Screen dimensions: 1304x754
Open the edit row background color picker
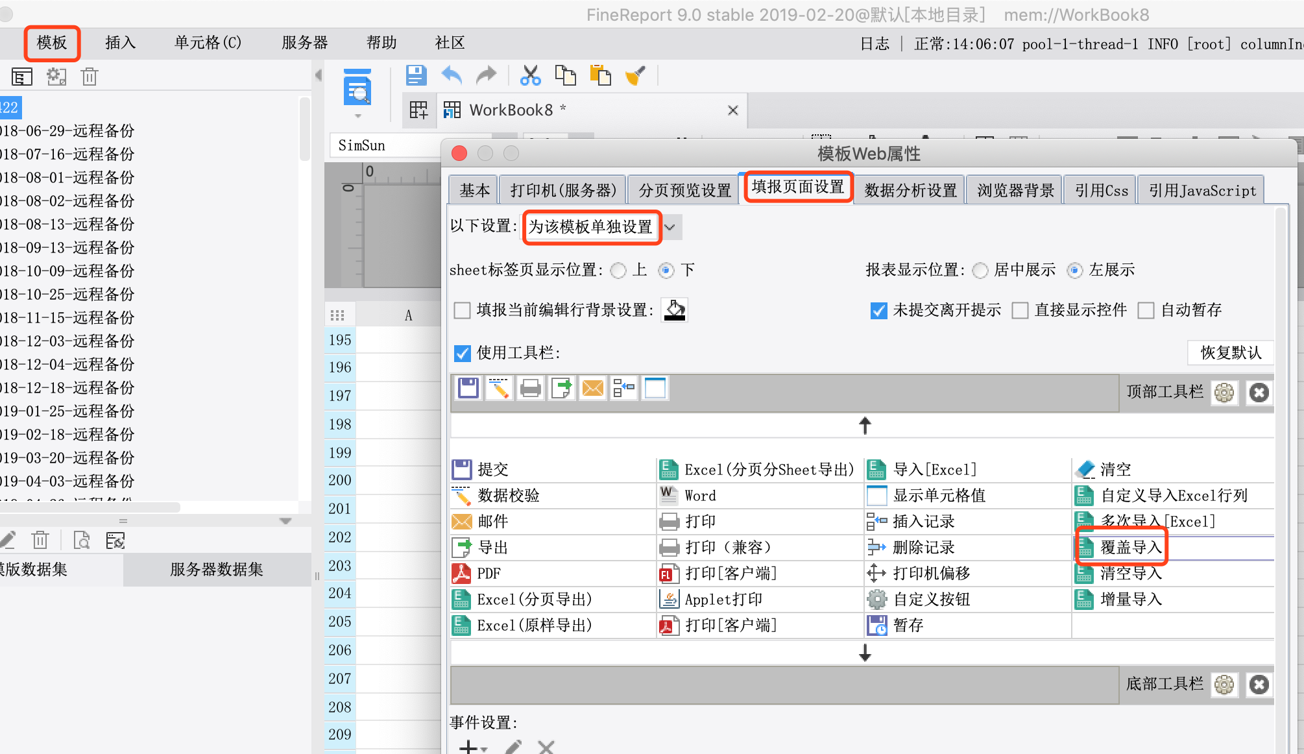(x=674, y=310)
